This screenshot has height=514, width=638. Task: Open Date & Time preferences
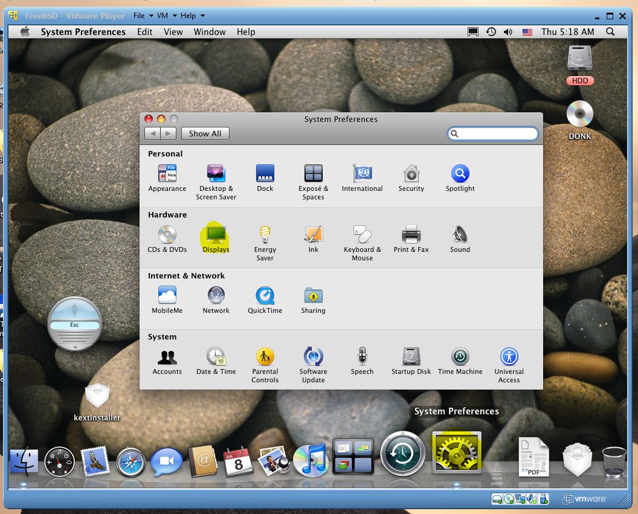click(216, 361)
